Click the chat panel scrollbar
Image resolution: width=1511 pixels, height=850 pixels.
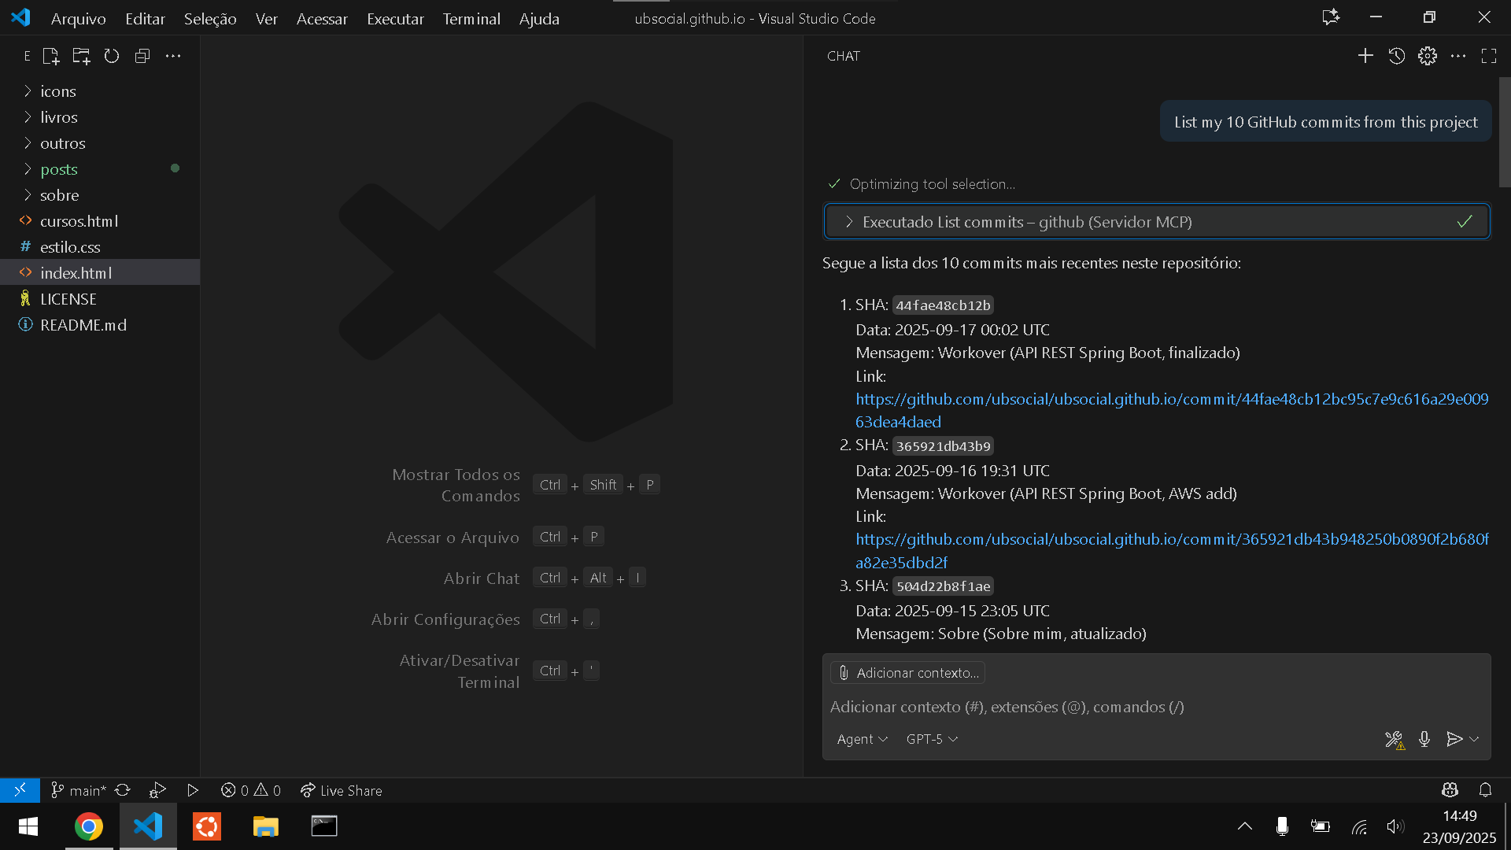(x=1504, y=132)
